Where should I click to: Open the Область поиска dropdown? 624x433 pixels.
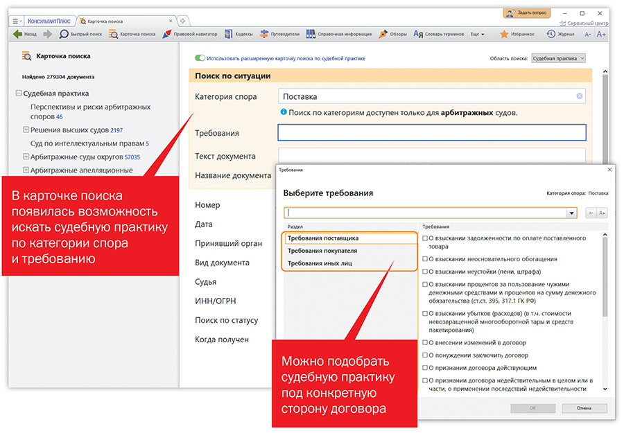558,59
